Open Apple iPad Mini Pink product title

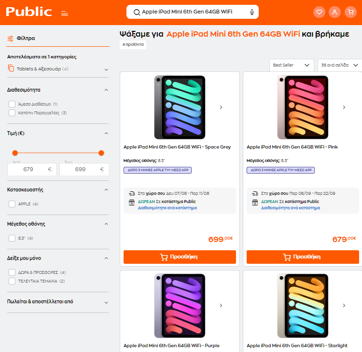[292, 147]
